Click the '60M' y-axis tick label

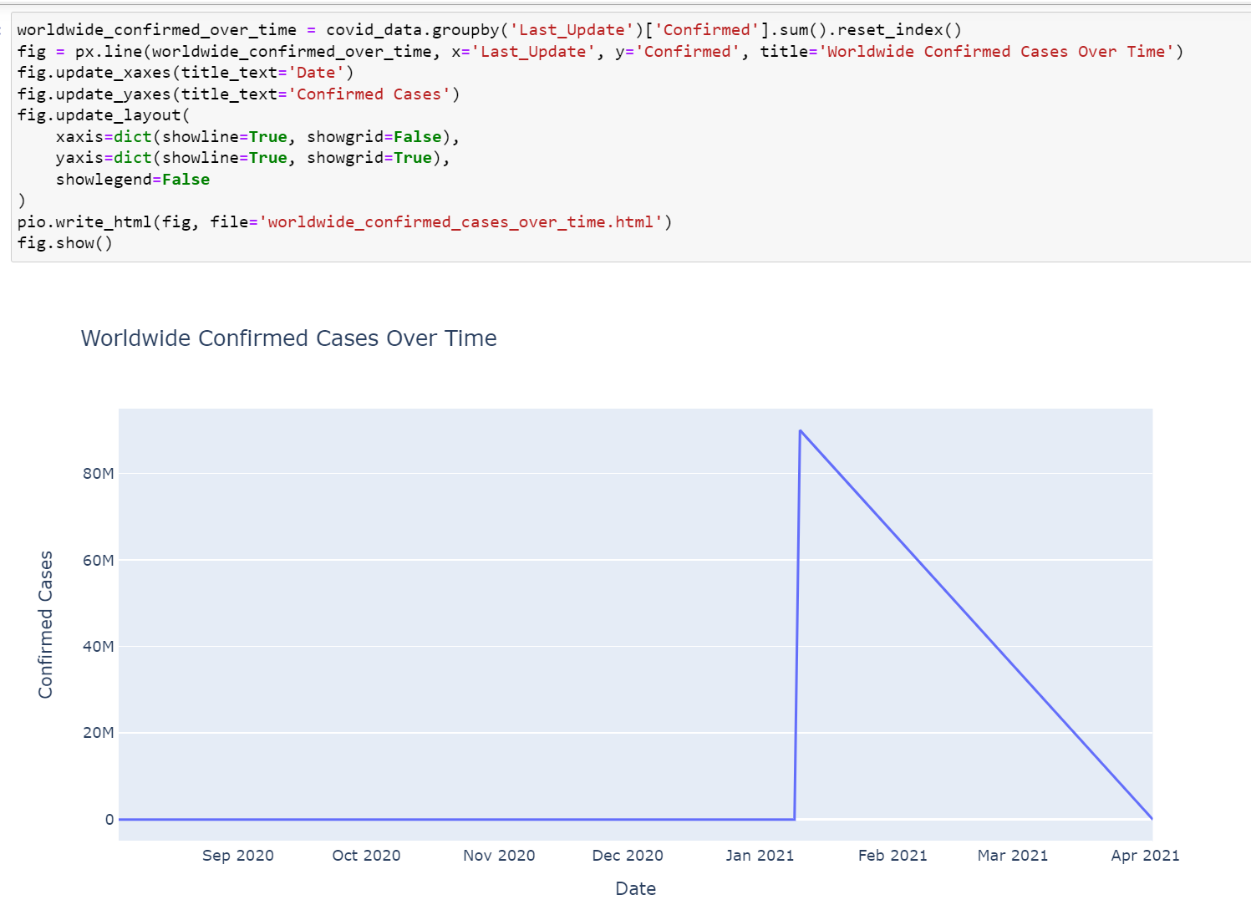99,561
